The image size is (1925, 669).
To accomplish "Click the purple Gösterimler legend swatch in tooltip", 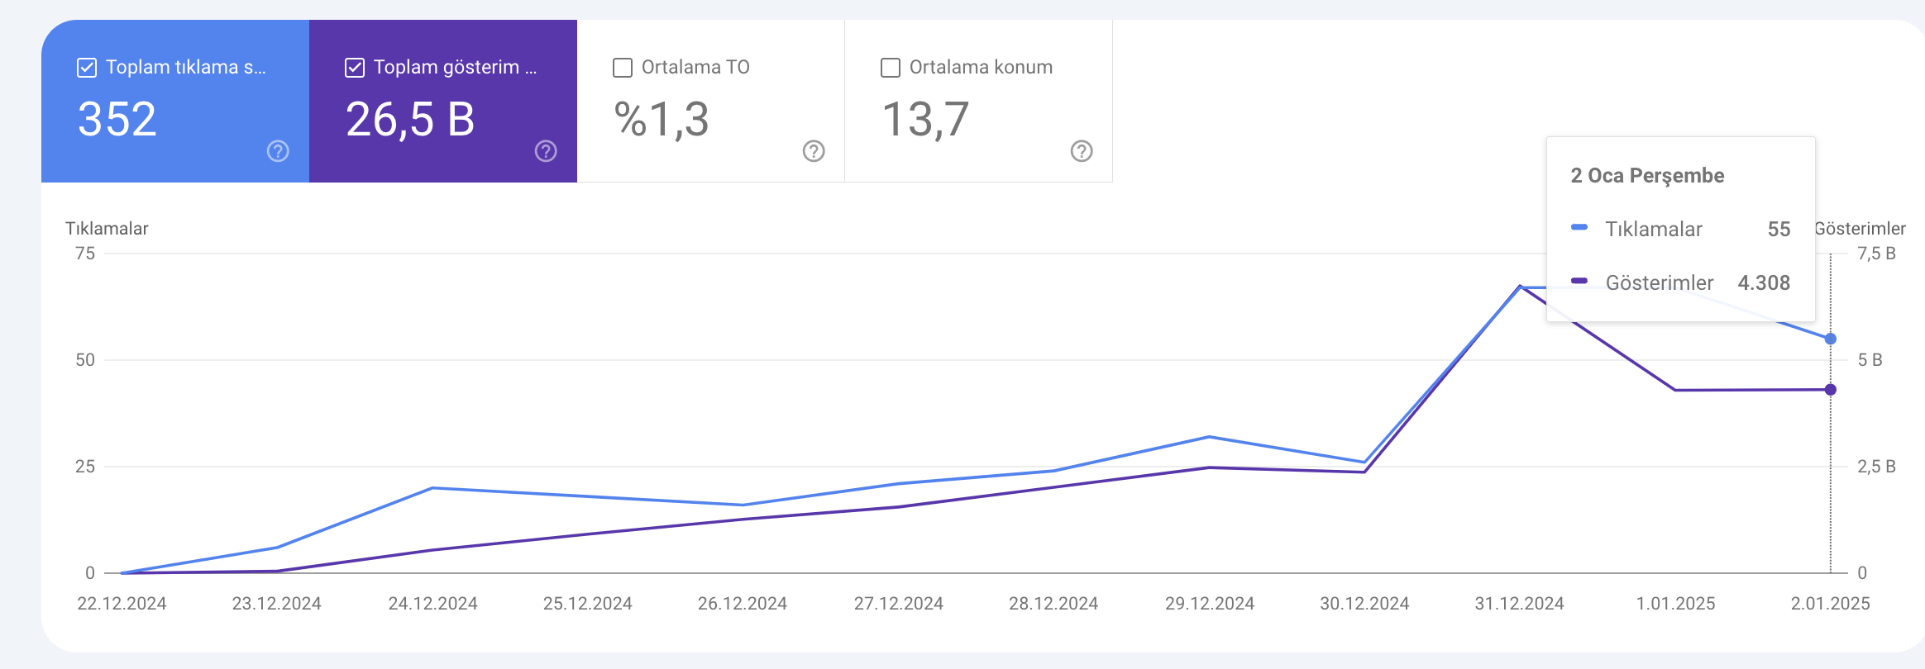I will point(1579,281).
